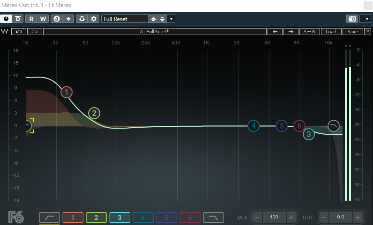This screenshot has height=225, width=373.
Task: Click the Waves undo arrow
Action: pos(18,32)
